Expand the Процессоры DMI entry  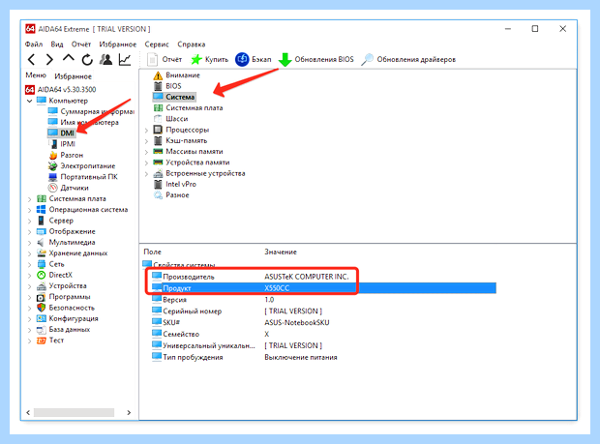coord(146,131)
